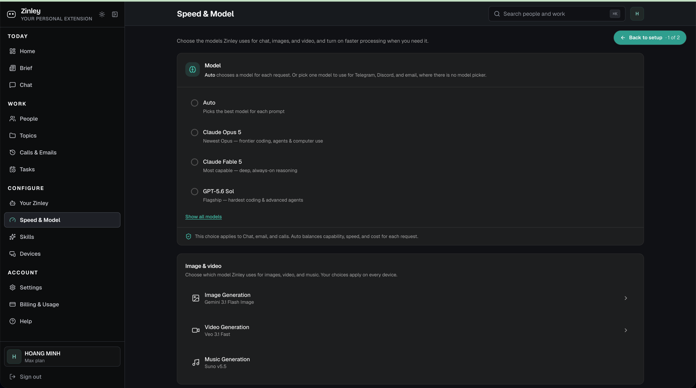The height and width of the screenshot is (388, 696).
Task: Go to Tasks in the sidebar
Action: pos(62,170)
